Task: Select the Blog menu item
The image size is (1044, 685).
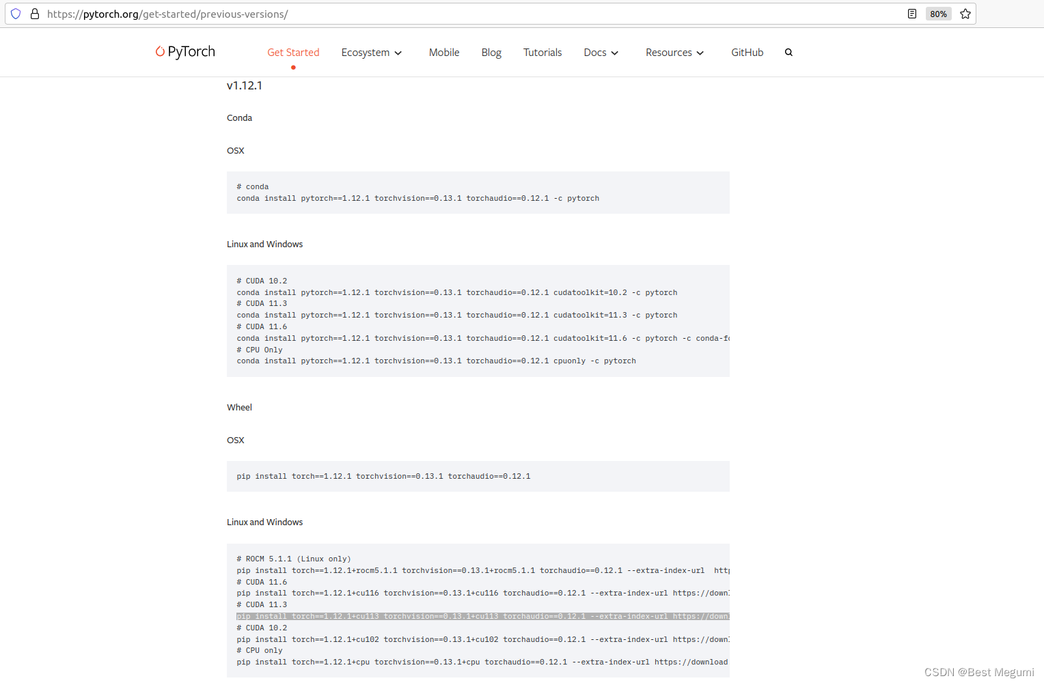Action: tap(491, 52)
